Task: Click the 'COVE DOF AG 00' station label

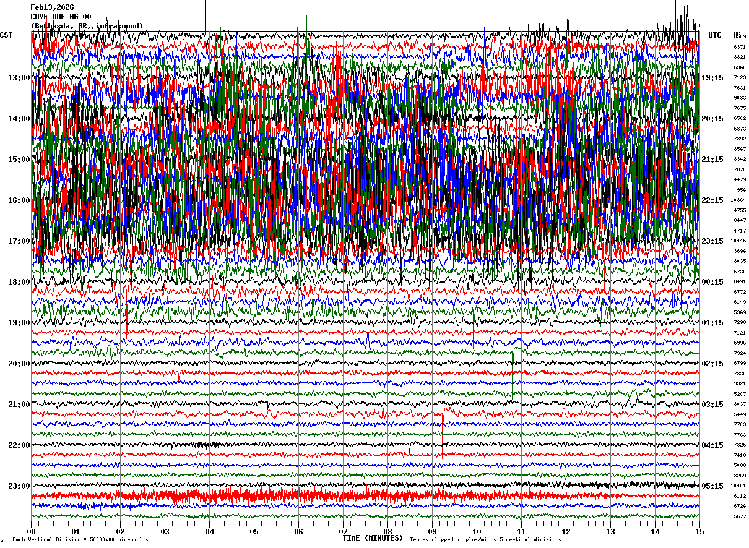Action: pyautogui.click(x=61, y=17)
